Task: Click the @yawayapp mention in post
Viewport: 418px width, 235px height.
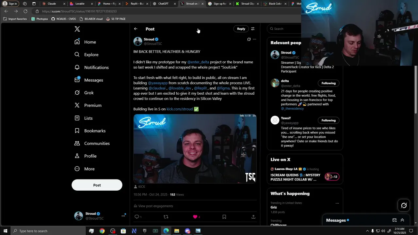Action: pos(158,83)
